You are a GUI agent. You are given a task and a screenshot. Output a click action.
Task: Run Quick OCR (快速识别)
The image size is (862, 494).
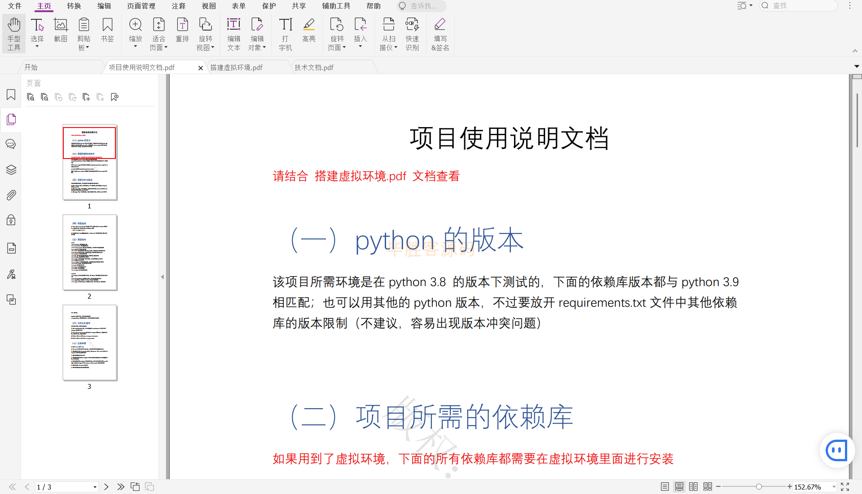pyautogui.click(x=412, y=34)
